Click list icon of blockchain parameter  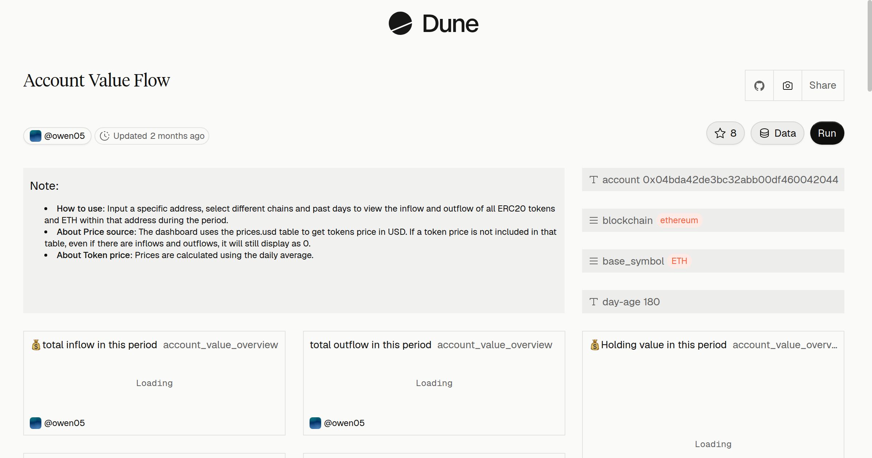click(x=594, y=220)
